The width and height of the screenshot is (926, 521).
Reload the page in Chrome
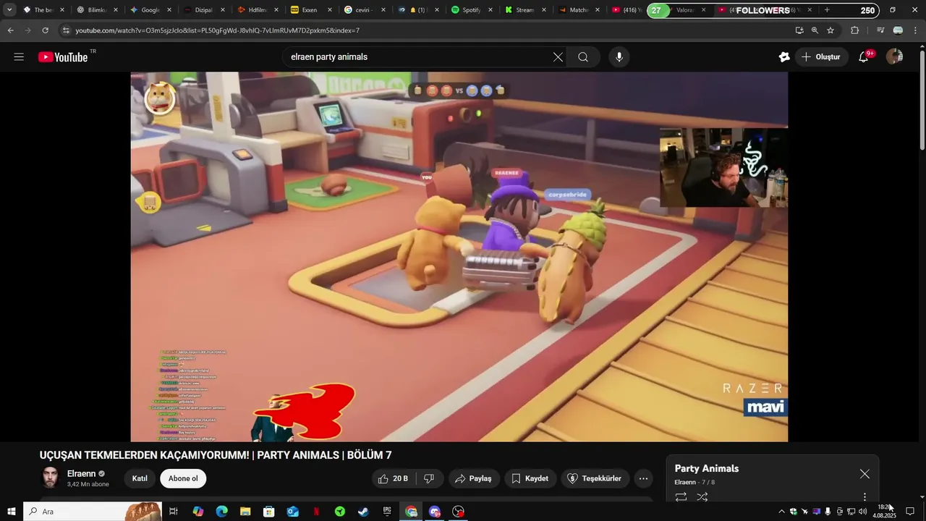click(x=46, y=30)
